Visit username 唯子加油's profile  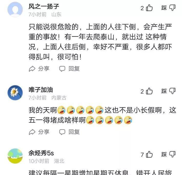coord(41,90)
